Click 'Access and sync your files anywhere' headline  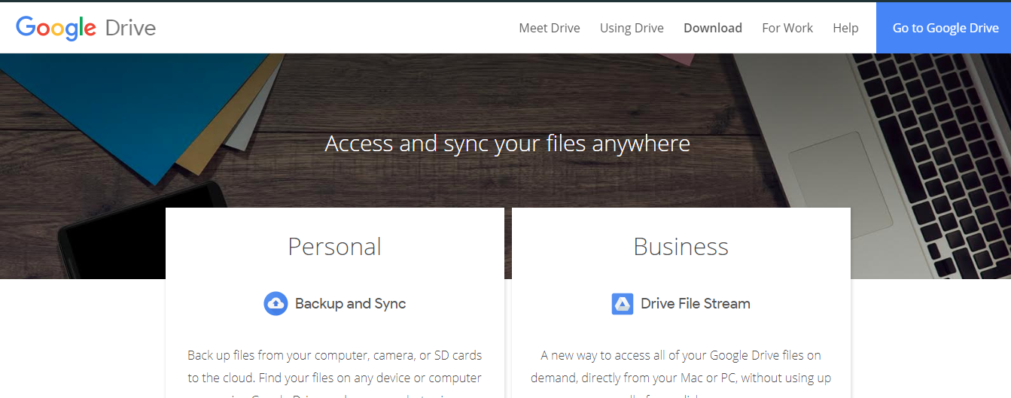pos(507,144)
